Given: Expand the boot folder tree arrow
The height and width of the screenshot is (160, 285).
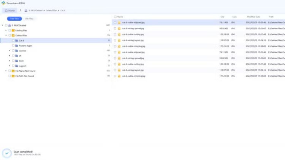Looking at the screenshot, I should pyautogui.click(x=9, y=61).
